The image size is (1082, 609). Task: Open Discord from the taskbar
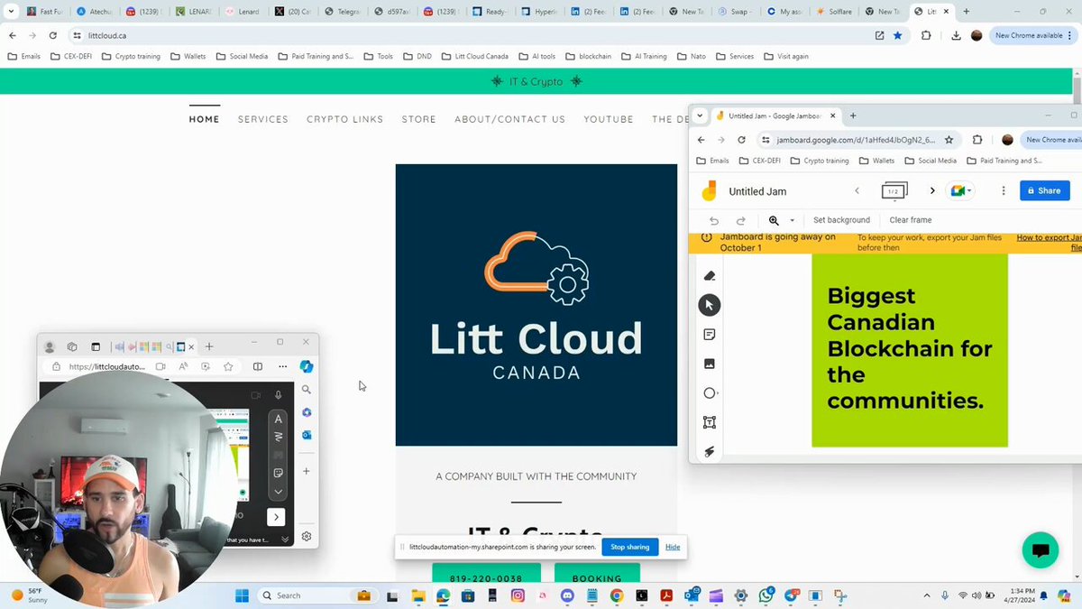567,595
